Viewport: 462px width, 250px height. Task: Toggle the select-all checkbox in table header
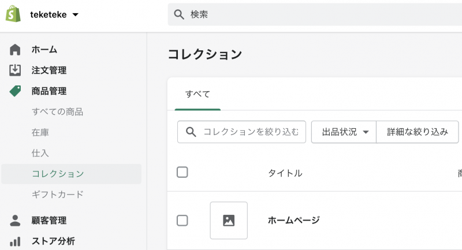click(x=182, y=172)
